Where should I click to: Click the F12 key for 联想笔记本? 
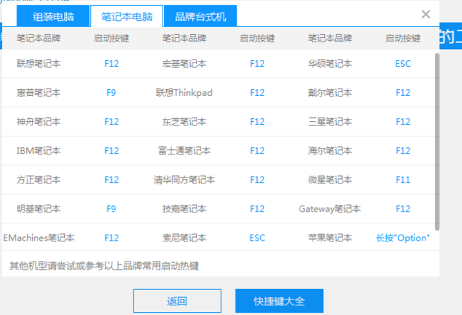point(111,63)
